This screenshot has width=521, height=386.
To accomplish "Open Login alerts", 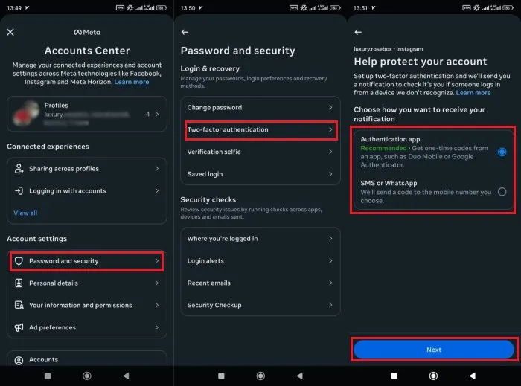I will pos(260,261).
